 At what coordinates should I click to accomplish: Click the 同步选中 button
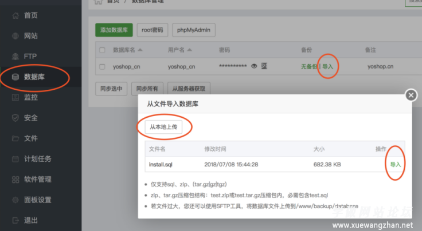pyautogui.click(x=111, y=89)
